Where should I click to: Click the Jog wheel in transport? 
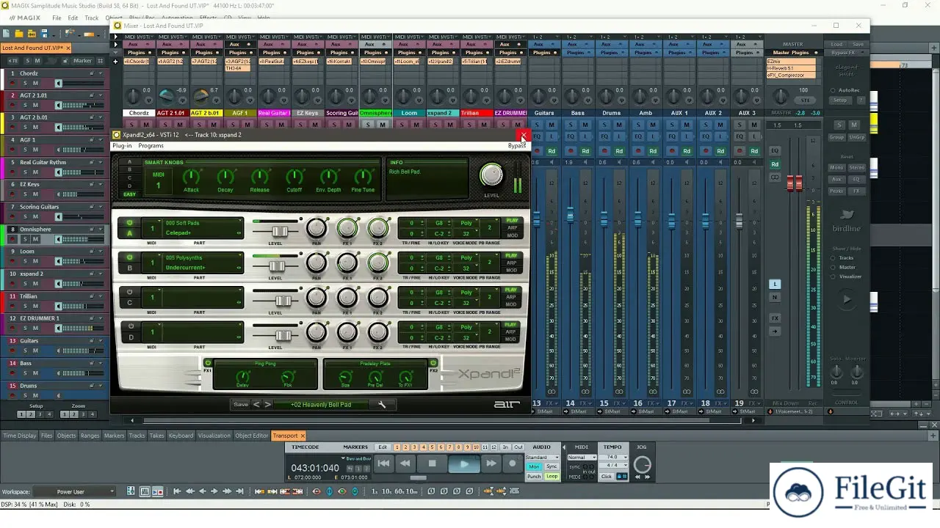[642, 463]
